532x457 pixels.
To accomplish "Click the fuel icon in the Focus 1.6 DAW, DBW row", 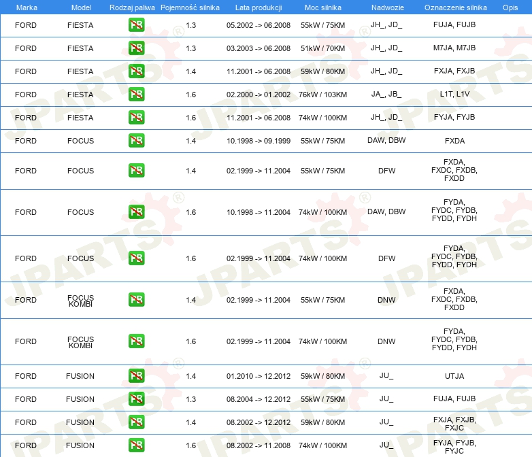I will point(136,211).
